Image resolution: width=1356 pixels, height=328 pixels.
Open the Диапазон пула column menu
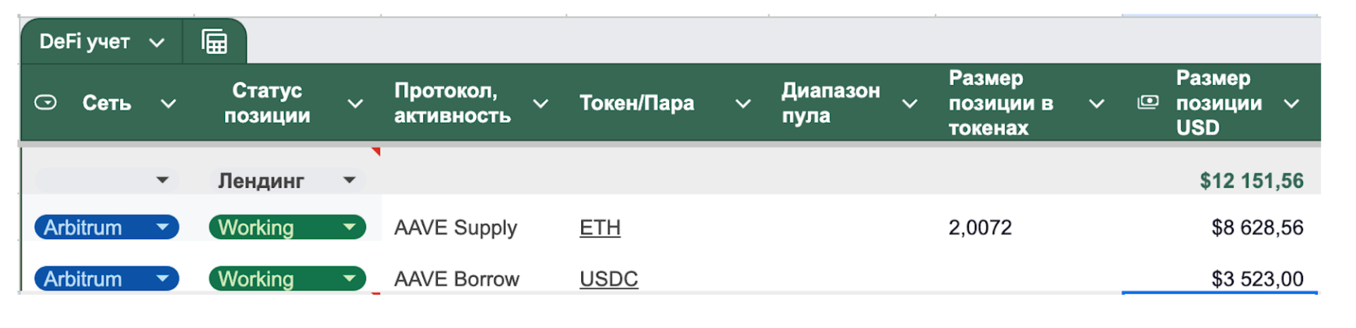point(910,104)
